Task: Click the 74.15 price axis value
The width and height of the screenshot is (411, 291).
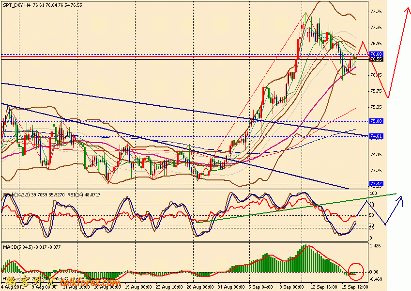Action: pyautogui.click(x=376, y=155)
